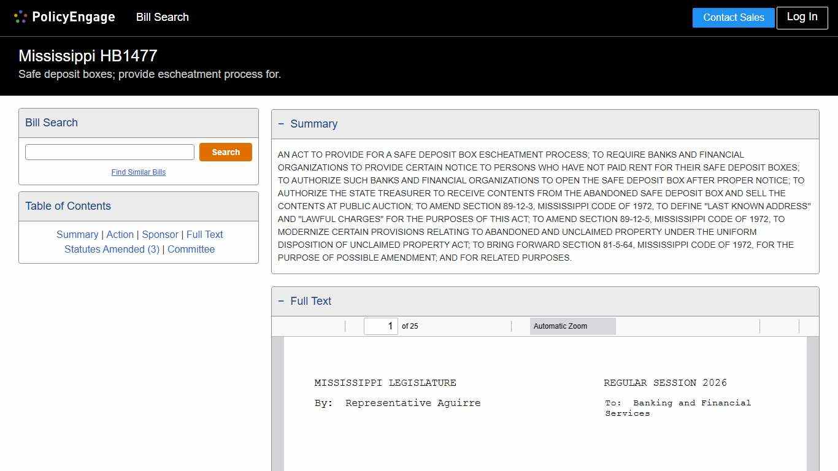Click the page number input field
838x471 pixels.
[380, 326]
